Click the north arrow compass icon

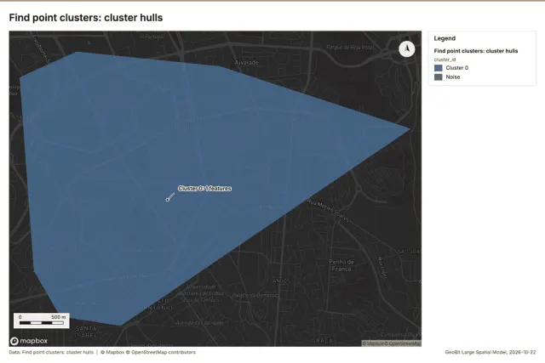tap(407, 49)
